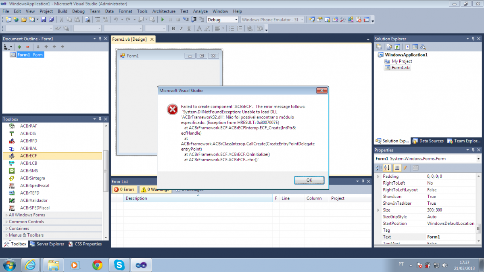This screenshot has width=484, height=272.
Task: Select the ACBrSMS toolbox component
Action: (x=52, y=170)
